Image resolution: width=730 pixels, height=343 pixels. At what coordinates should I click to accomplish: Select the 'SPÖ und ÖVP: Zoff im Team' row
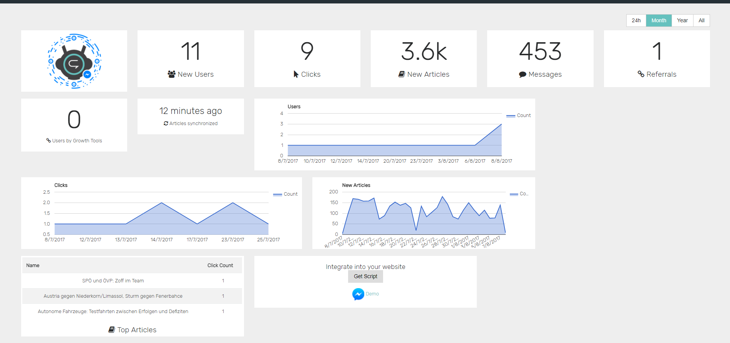coord(113,281)
